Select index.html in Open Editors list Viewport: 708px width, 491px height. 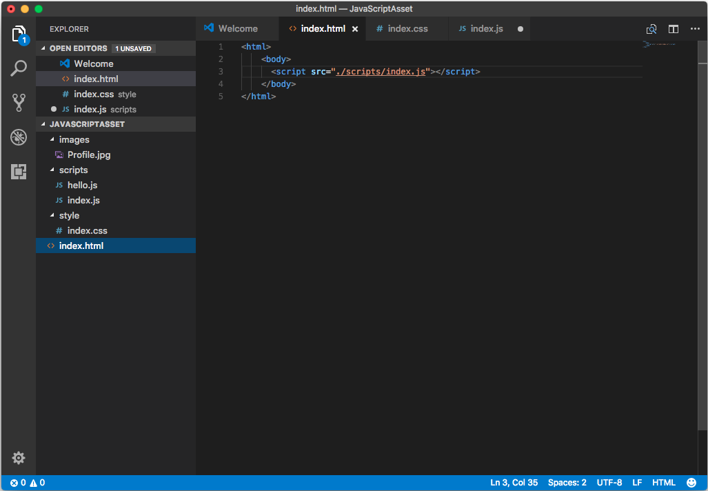pos(116,79)
